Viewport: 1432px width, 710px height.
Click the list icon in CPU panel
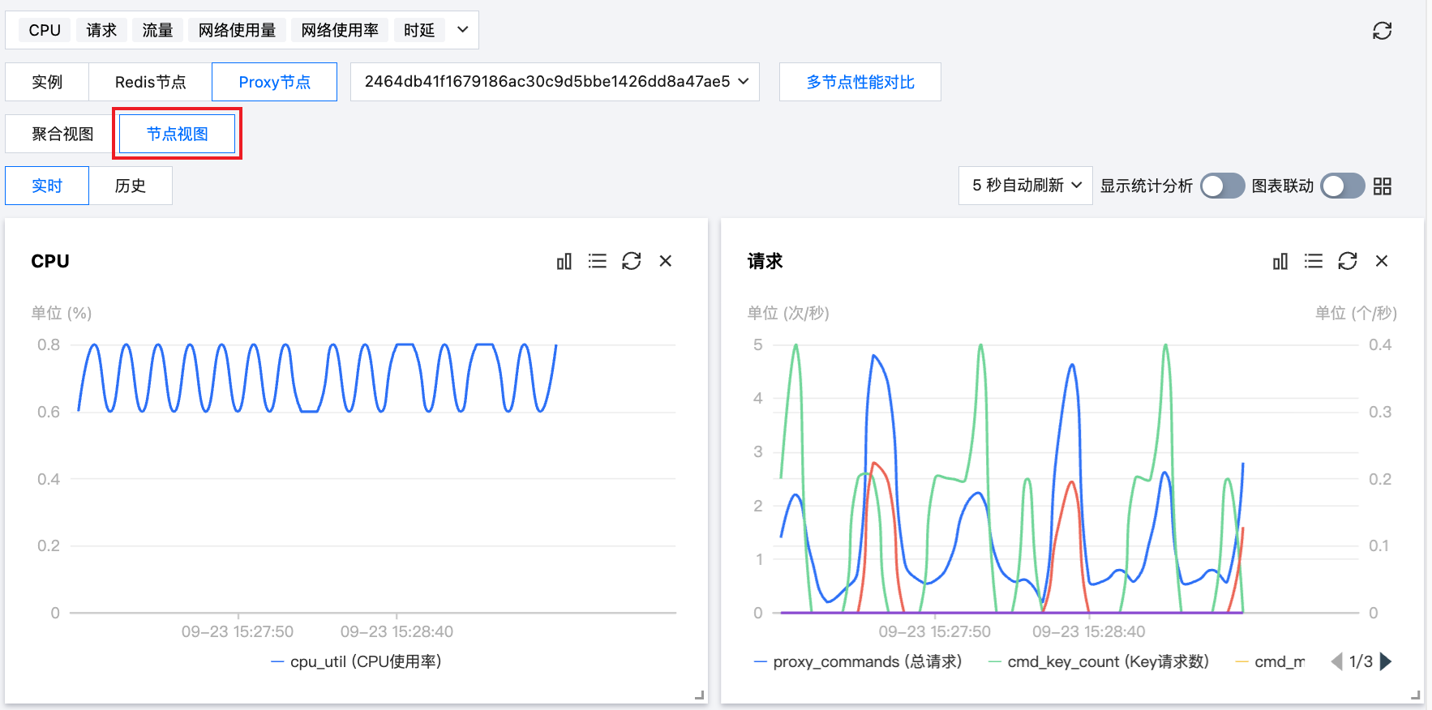coord(598,261)
